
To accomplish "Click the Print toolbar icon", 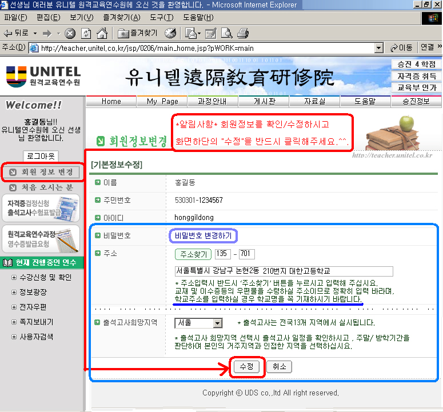I will [x=242, y=33].
